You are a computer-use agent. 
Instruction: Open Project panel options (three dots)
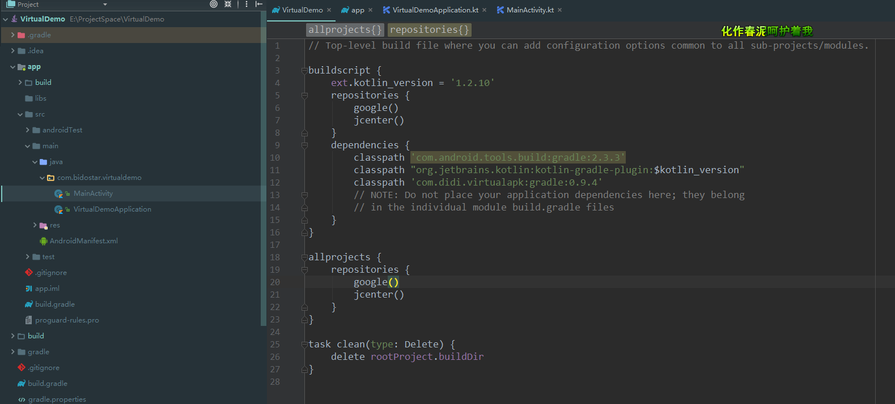click(247, 4)
